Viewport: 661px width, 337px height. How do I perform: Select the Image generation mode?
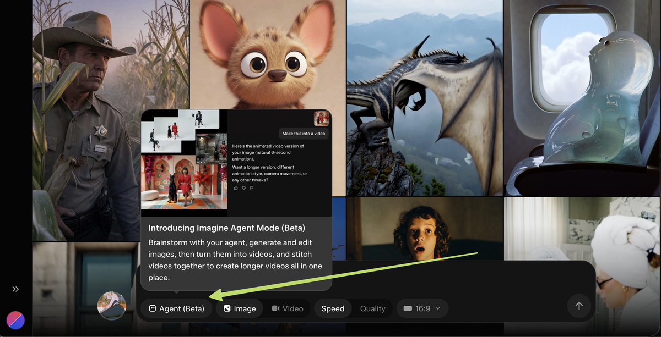coord(240,308)
